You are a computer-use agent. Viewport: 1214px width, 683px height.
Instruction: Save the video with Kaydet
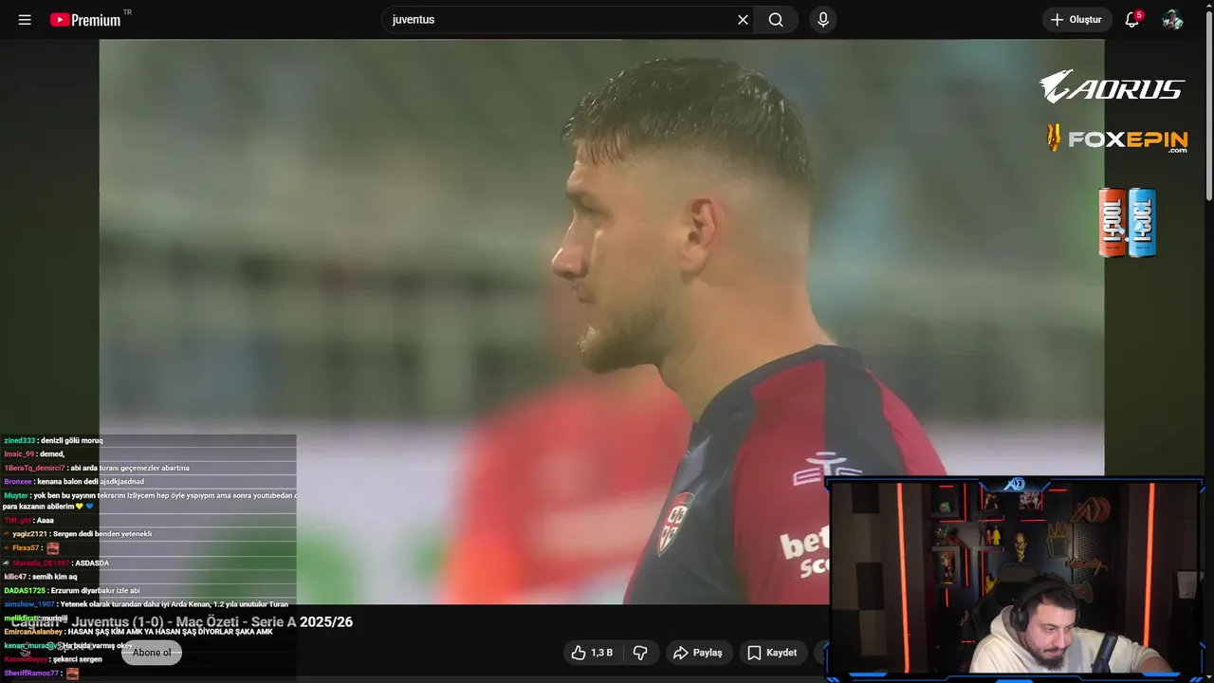coord(772,653)
